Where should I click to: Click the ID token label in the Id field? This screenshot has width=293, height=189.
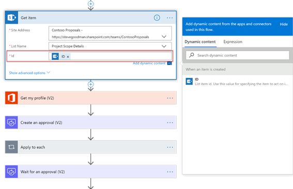click(63, 57)
